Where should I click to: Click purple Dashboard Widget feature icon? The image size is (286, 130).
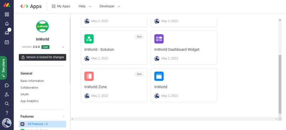[159, 39]
